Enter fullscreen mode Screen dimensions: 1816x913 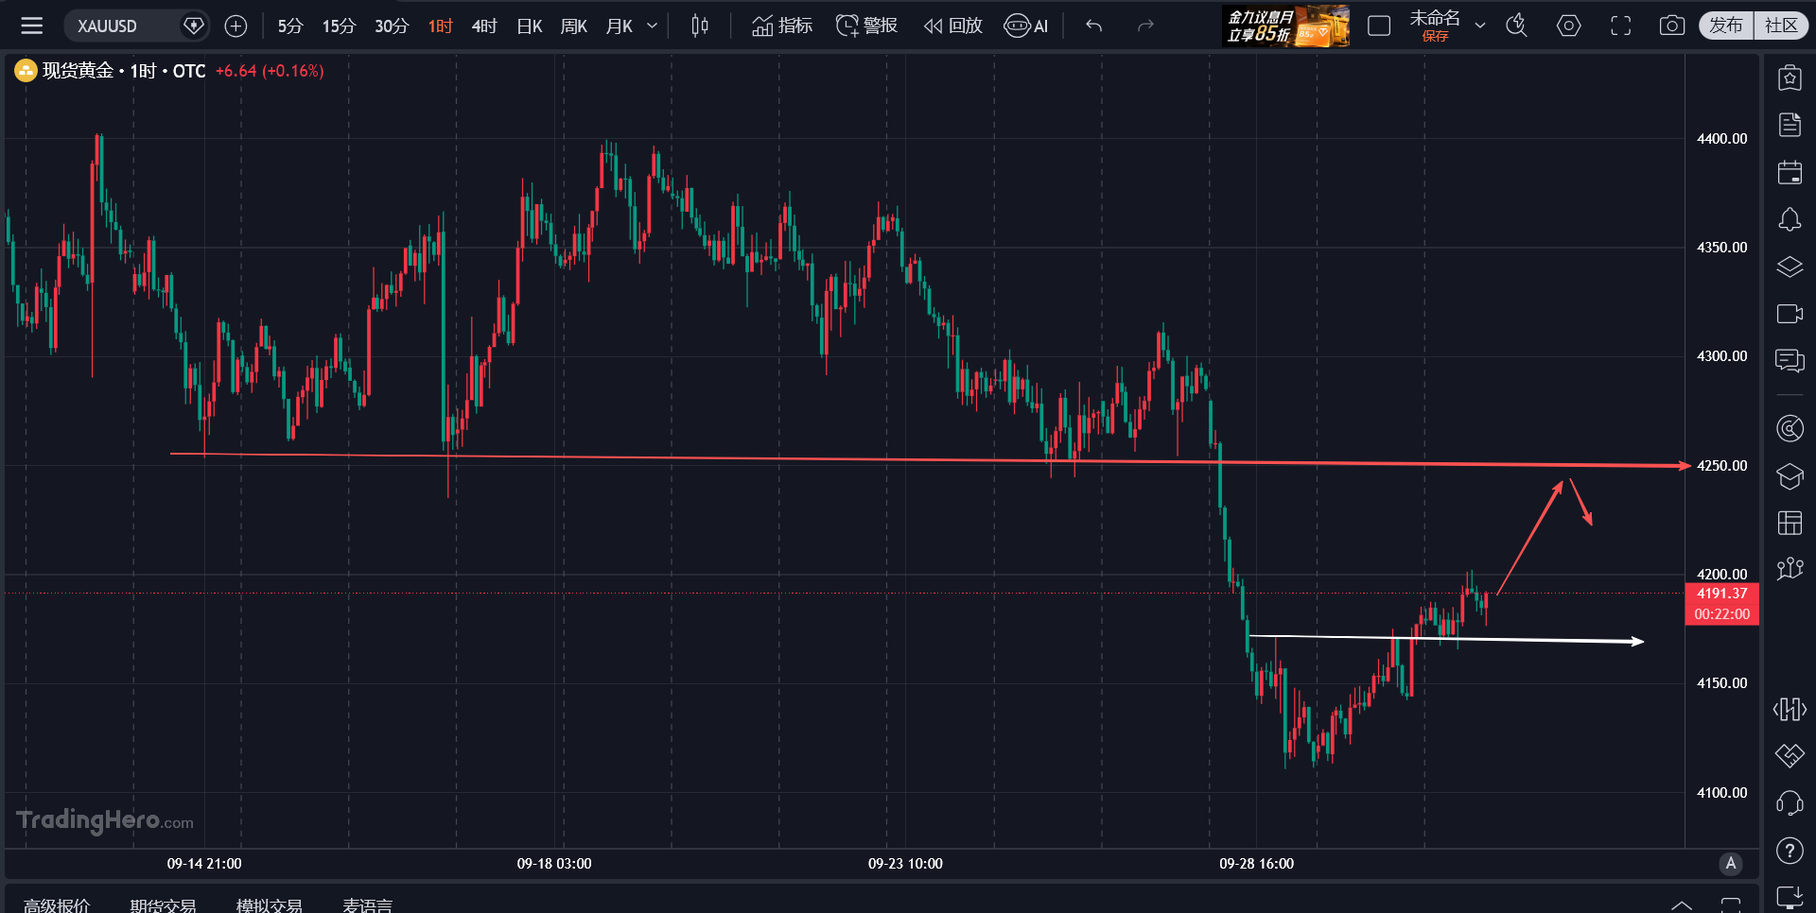tap(1621, 26)
